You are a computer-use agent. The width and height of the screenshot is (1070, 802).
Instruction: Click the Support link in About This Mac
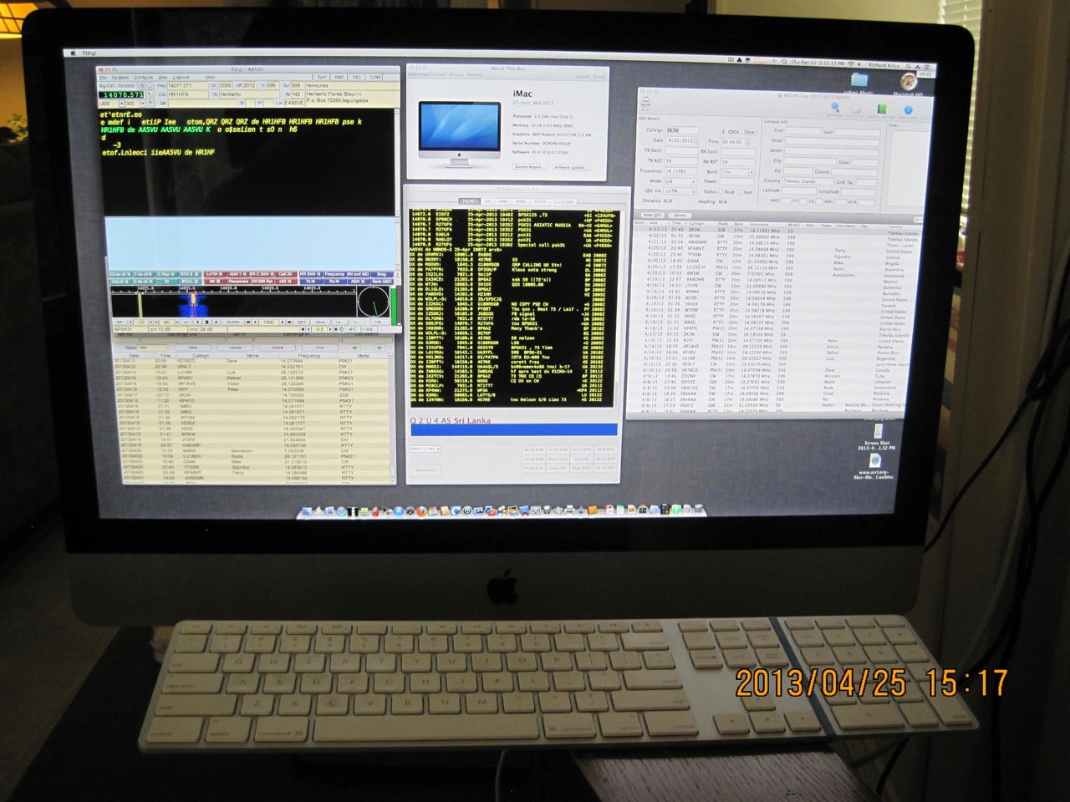582,76
